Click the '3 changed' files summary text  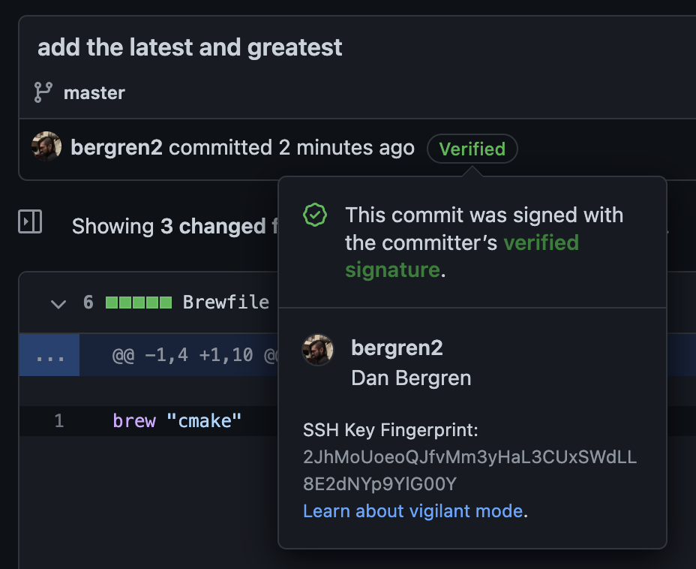pyautogui.click(x=212, y=227)
